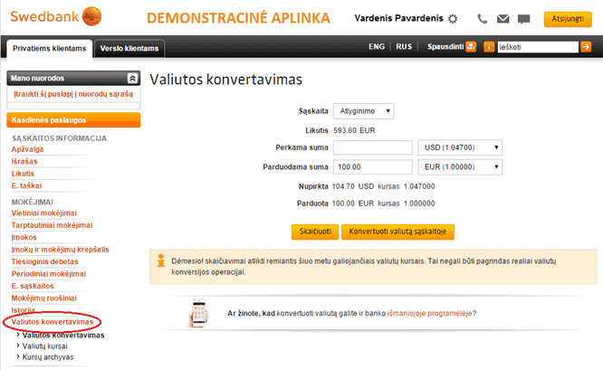This screenshot has width=603, height=370.
Task: Switch language to RUS
Action: 404,46
